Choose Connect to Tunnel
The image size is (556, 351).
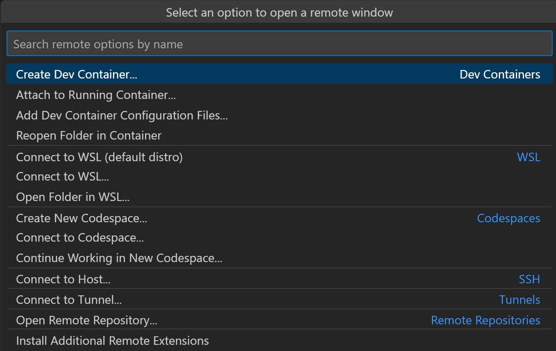(x=279, y=300)
